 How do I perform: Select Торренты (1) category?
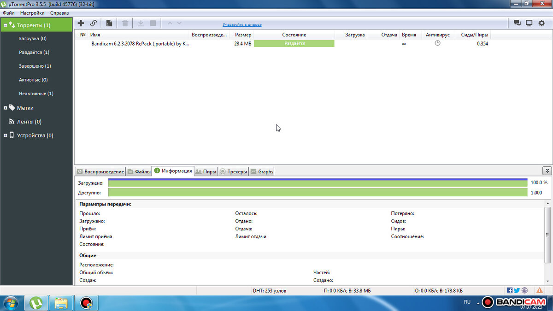(x=36, y=25)
